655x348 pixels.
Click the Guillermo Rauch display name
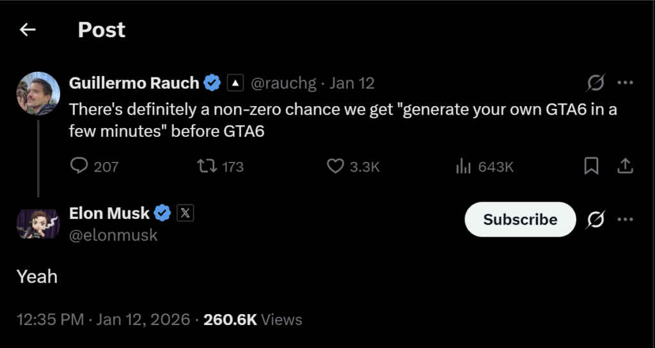point(134,83)
